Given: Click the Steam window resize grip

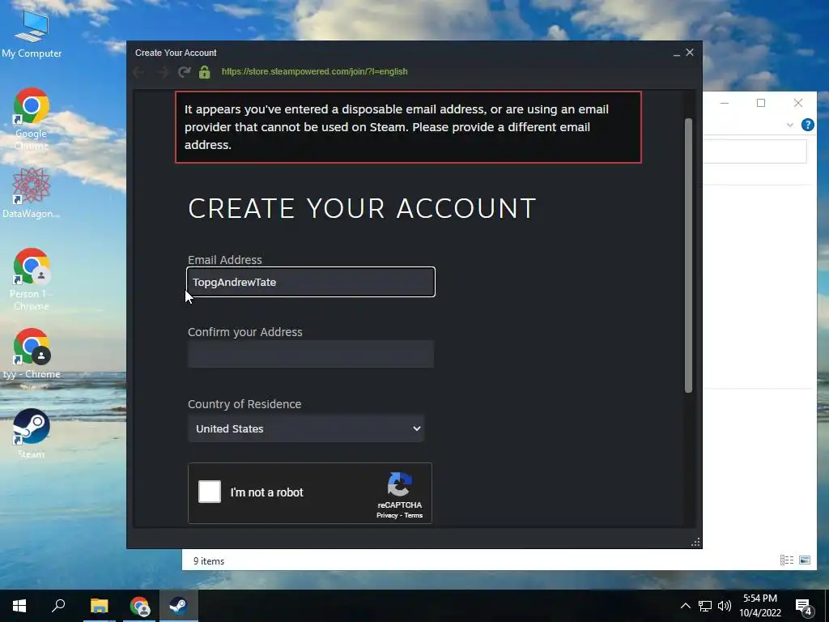Looking at the screenshot, I should [695, 542].
